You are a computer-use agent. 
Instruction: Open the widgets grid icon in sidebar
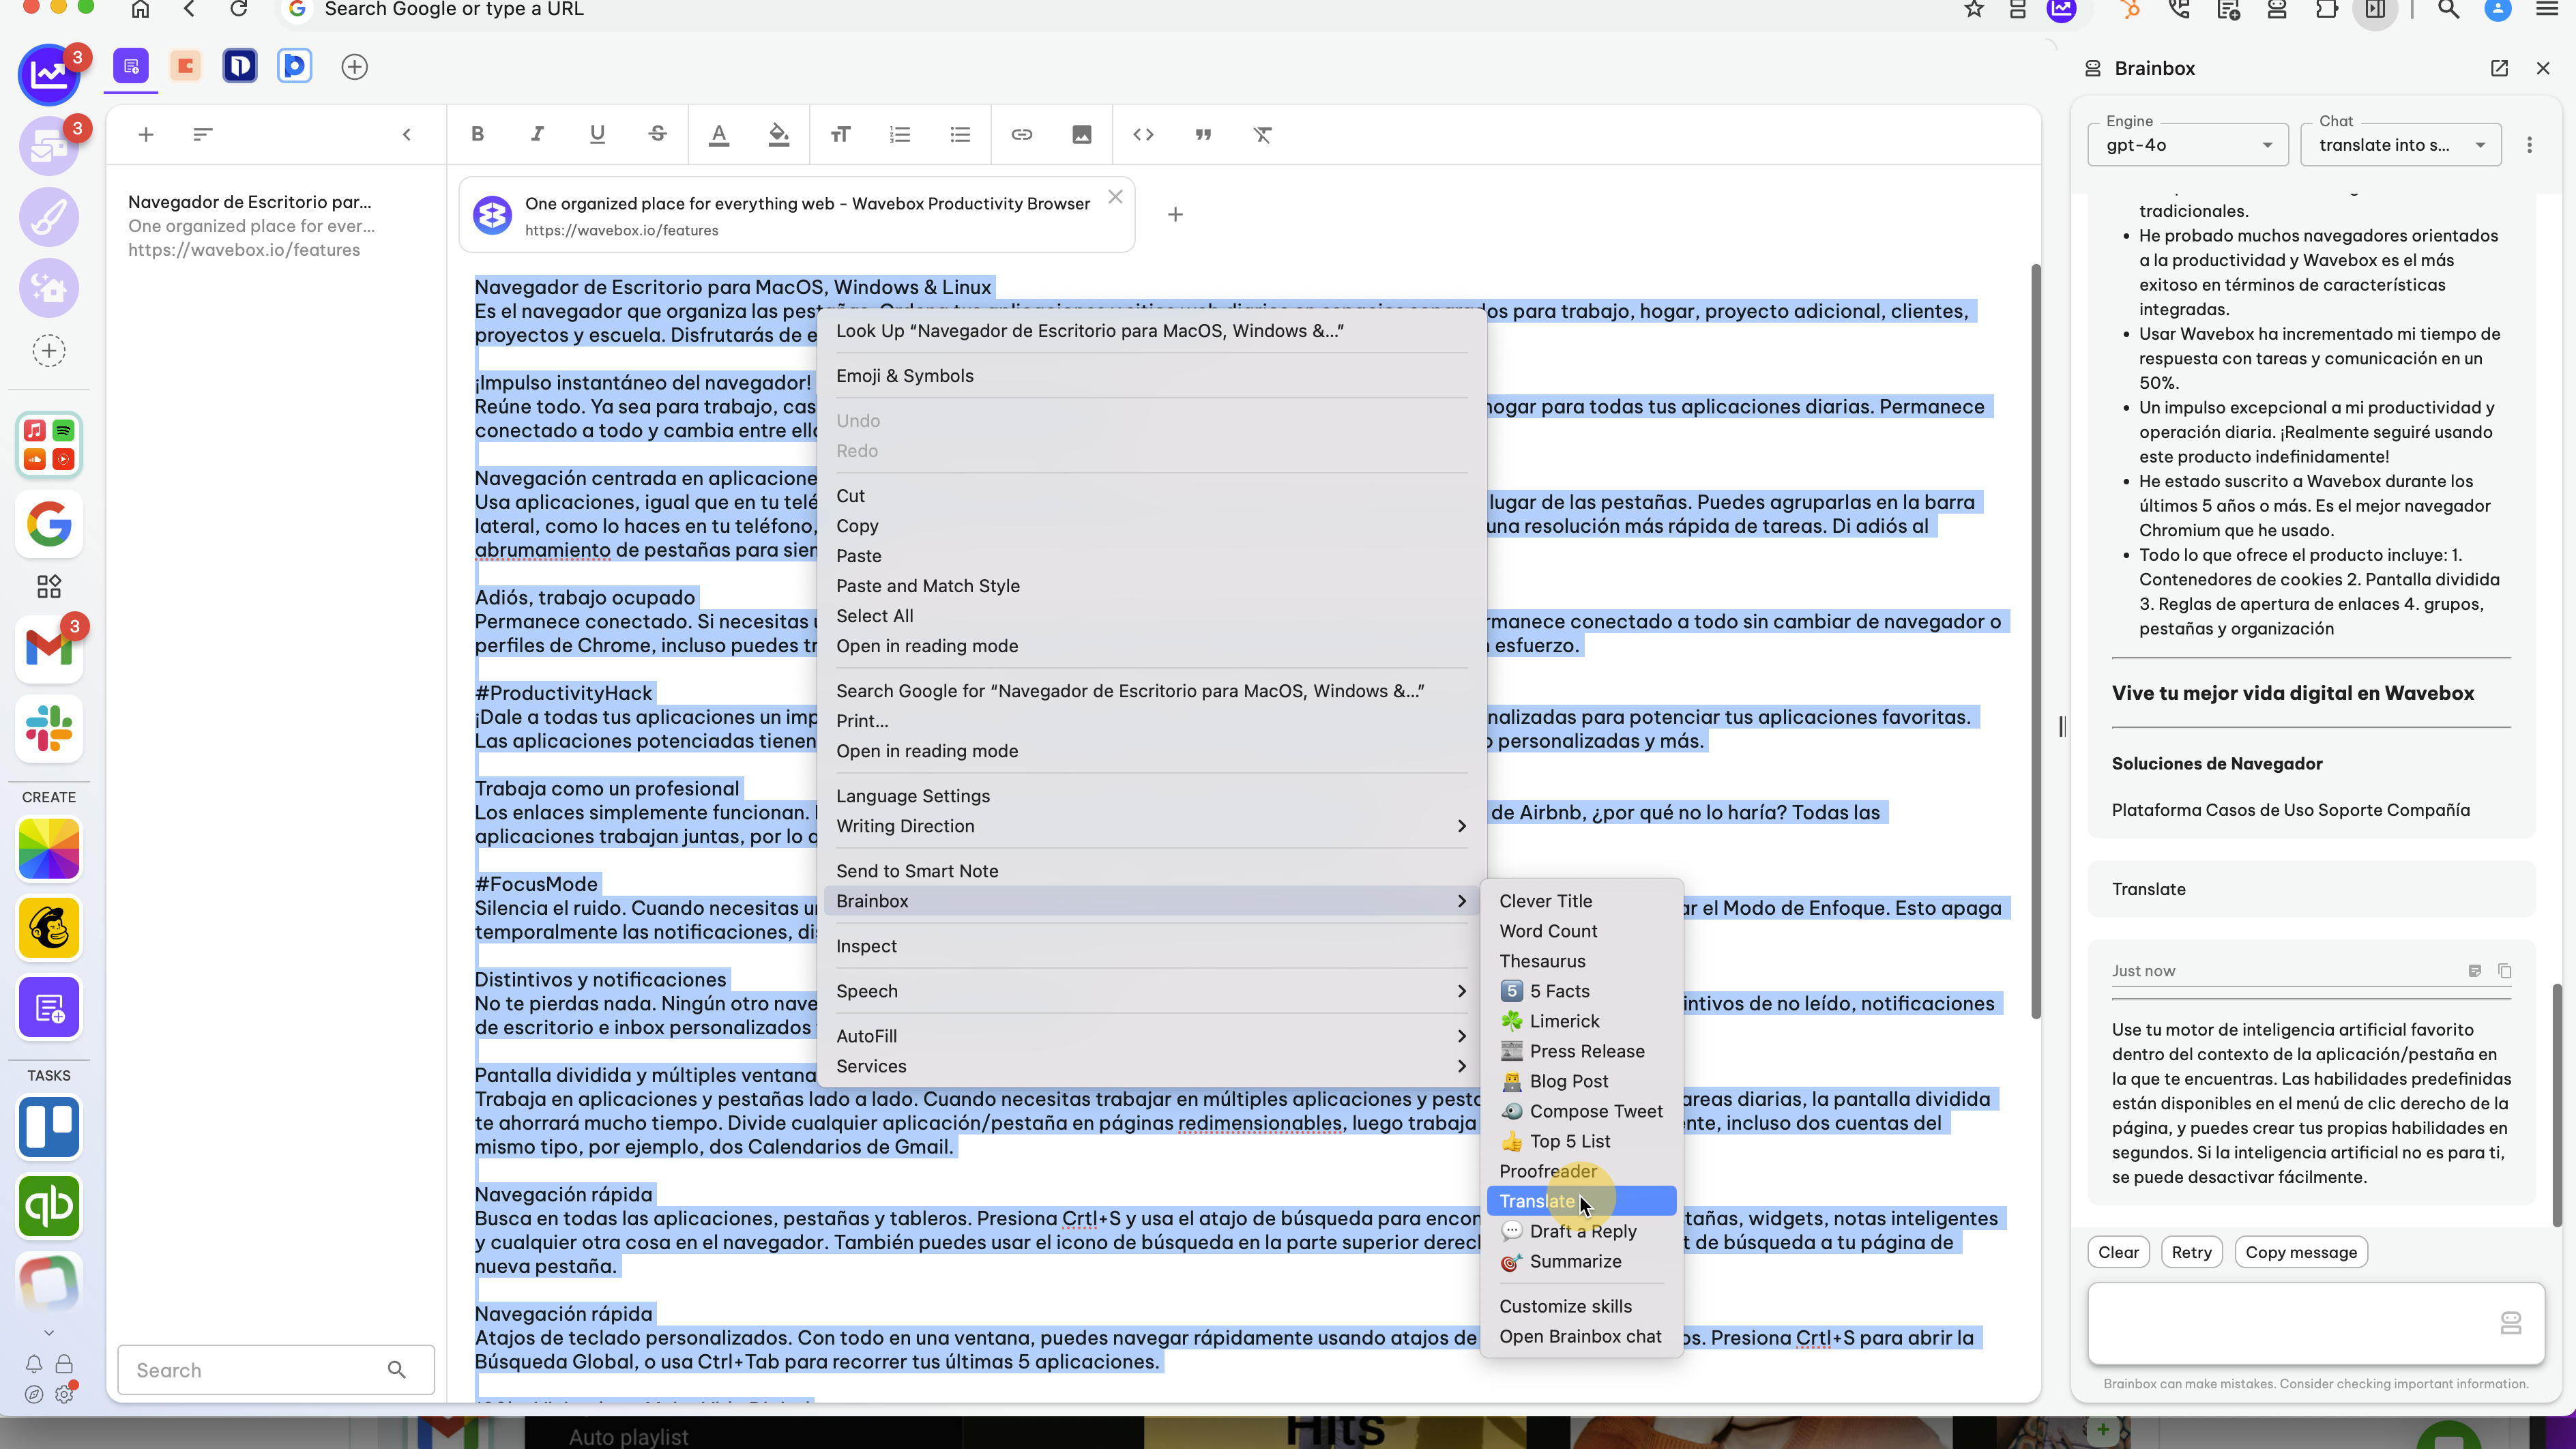49,586
